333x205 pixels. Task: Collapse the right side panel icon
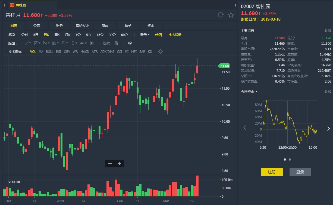click(x=235, y=5)
